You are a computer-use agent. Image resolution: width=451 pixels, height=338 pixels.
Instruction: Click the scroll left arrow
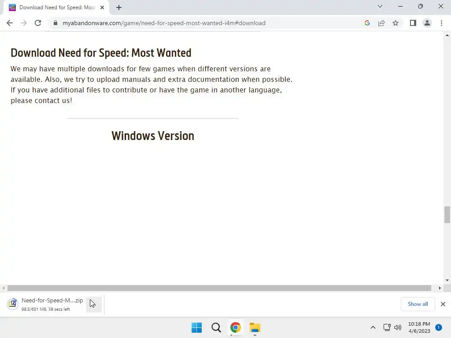[x=4, y=288]
